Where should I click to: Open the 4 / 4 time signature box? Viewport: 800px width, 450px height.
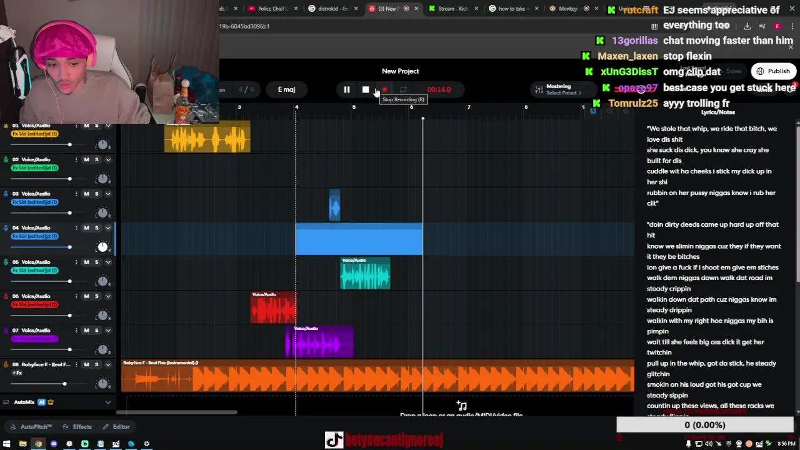246,89
